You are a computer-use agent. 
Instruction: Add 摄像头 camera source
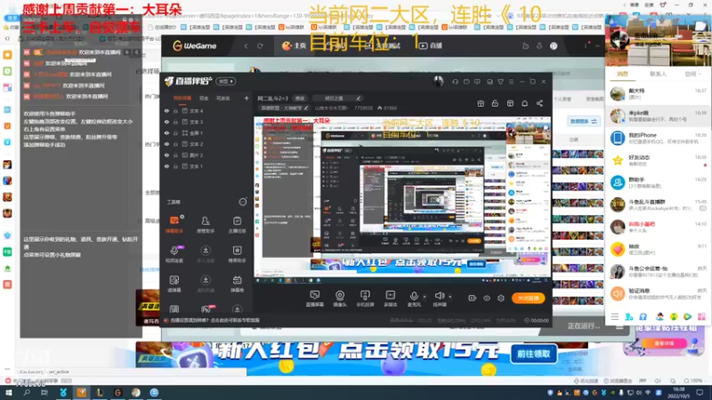340,299
